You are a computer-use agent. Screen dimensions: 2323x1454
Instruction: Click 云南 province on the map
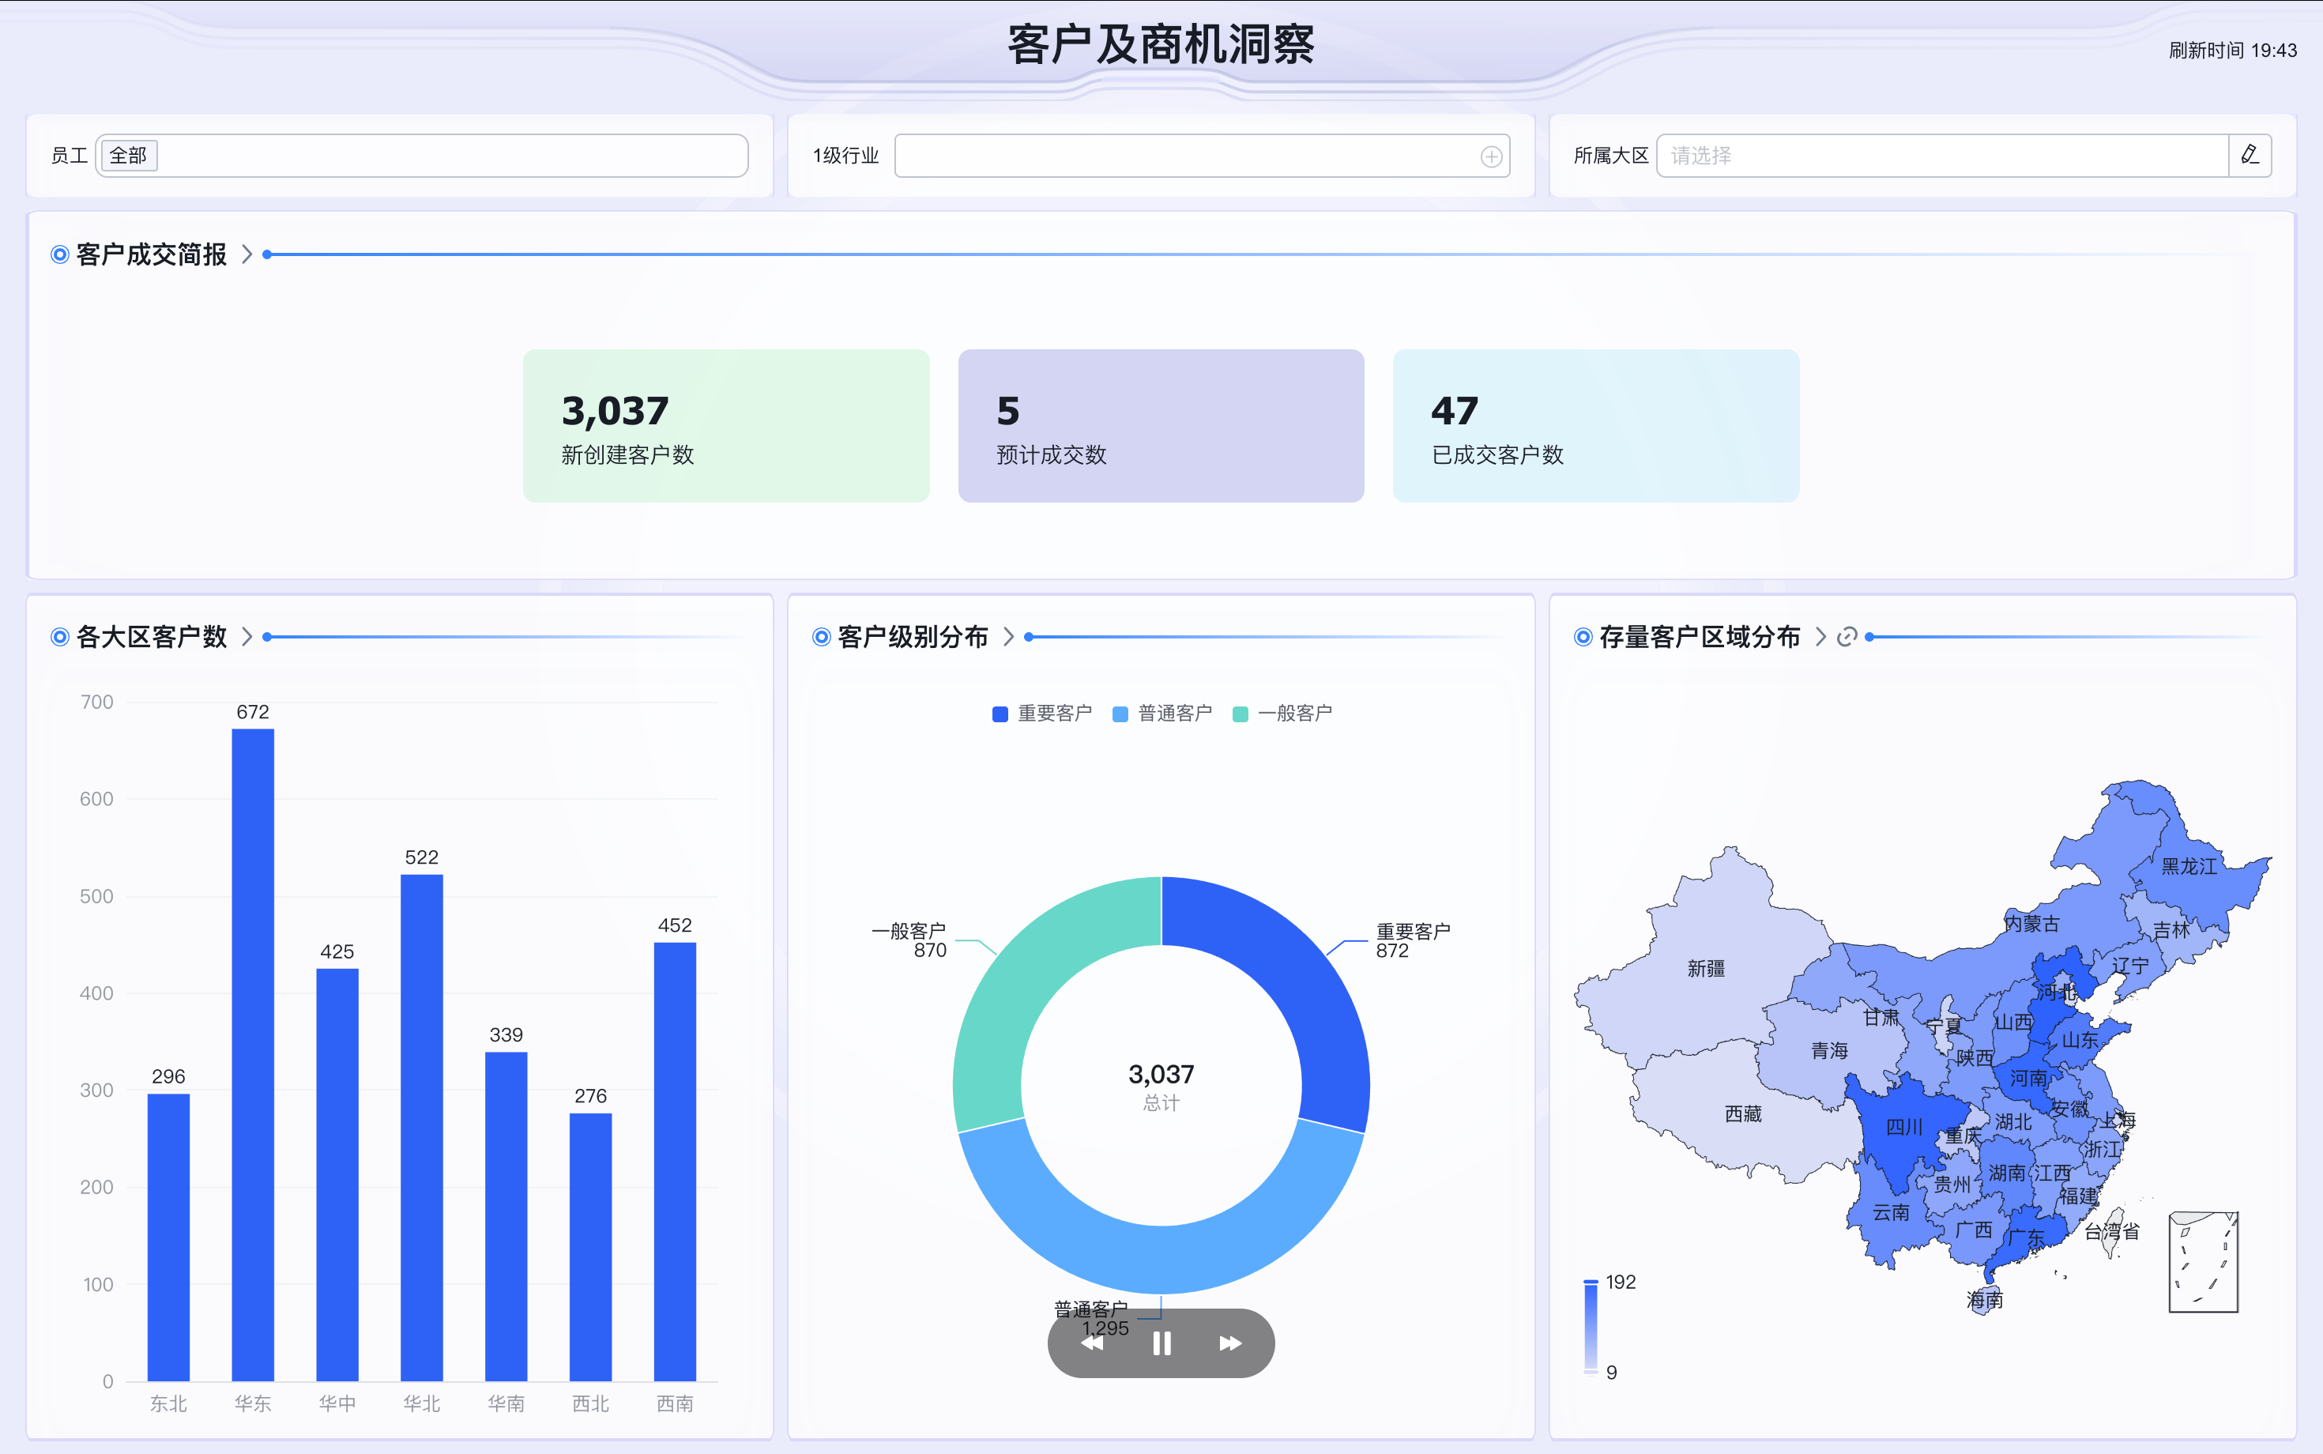point(1890,1213)
